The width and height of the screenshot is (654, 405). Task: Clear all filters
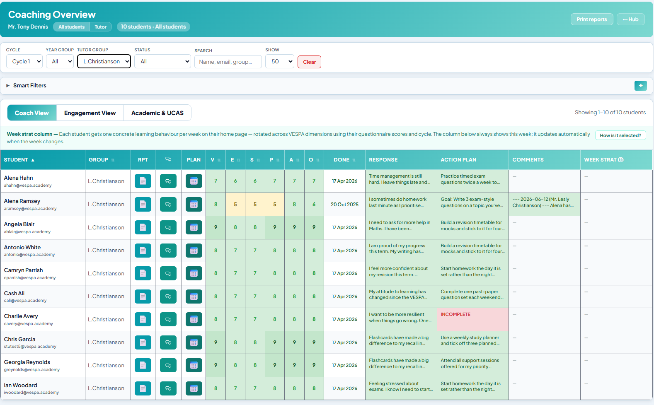[309, 62]
